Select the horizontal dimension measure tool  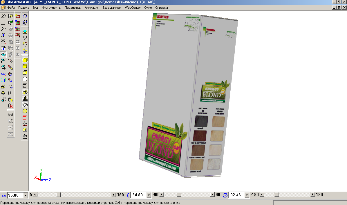coord(10,115)
